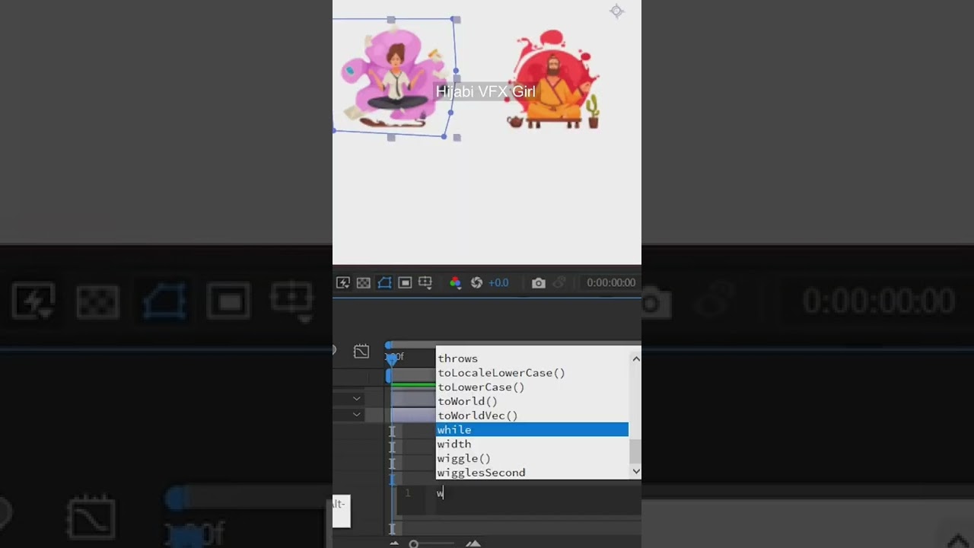The width and height of the screenshot is (974, 548).
Task: Open the Show Channel color icon
Action: click(x=455, y=282)
